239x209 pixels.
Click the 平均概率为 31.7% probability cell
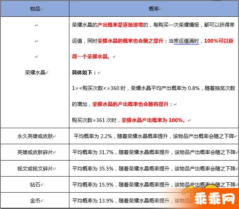154,152
